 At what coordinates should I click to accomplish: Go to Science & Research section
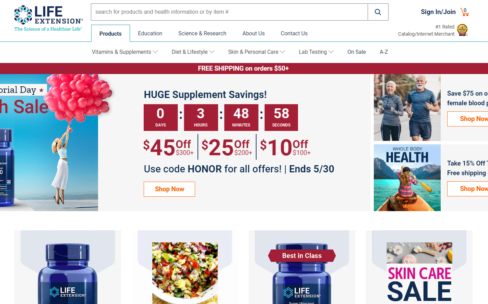click(202, 34)
